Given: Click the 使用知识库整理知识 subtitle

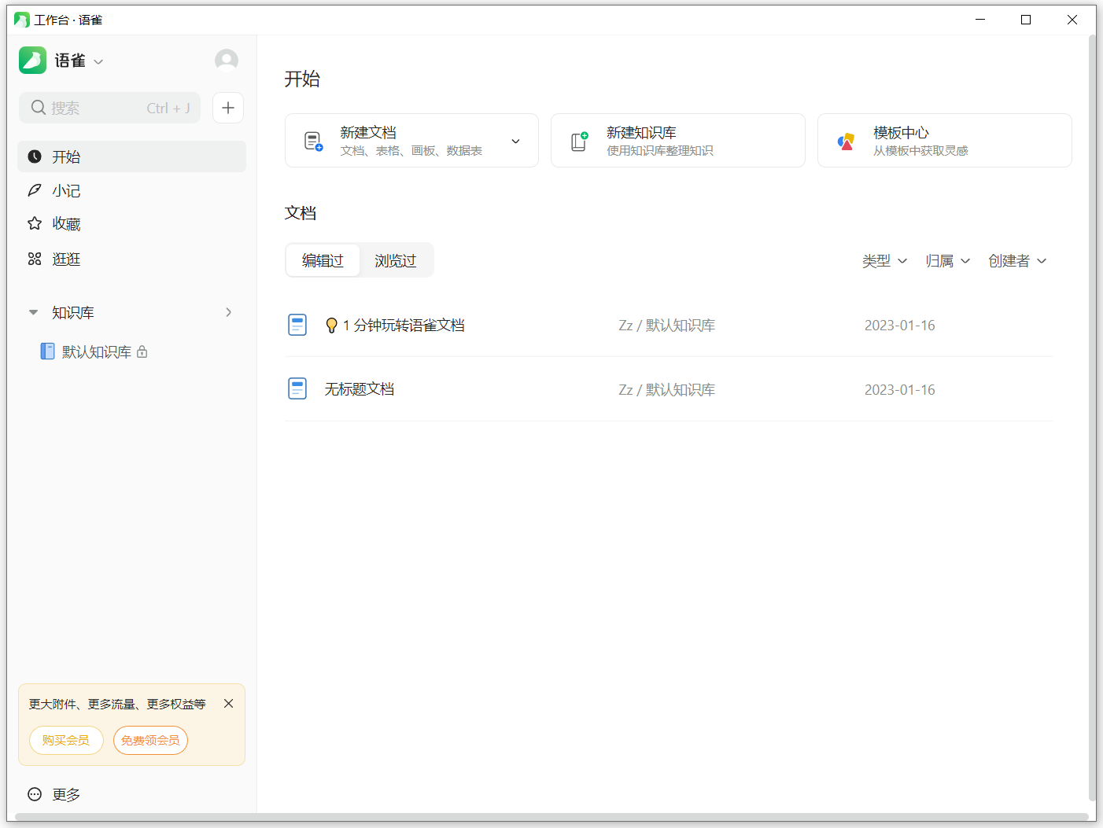Looking at the screenshot, I should 660,151.
